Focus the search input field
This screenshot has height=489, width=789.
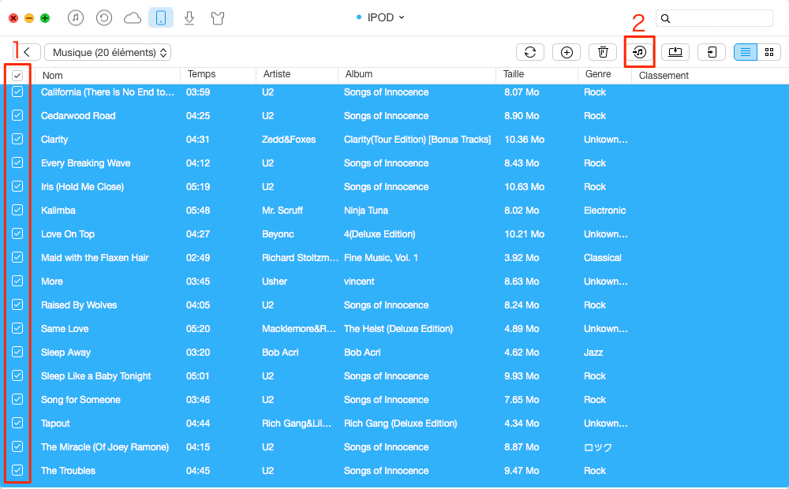(x=714, y=18)
